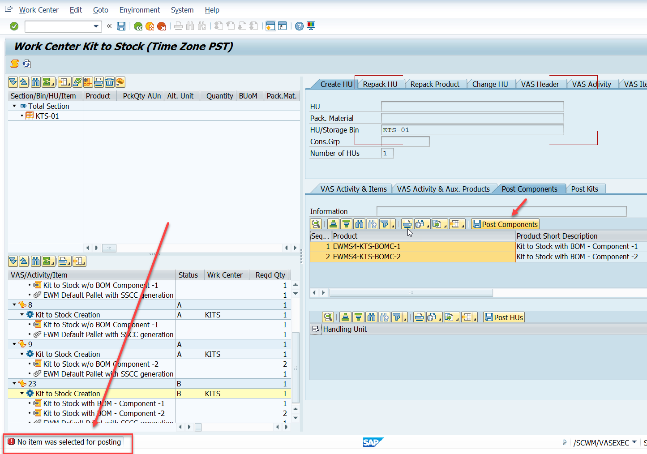Click the Print icon in the Post Components toolbar

(x=407, y=224)
